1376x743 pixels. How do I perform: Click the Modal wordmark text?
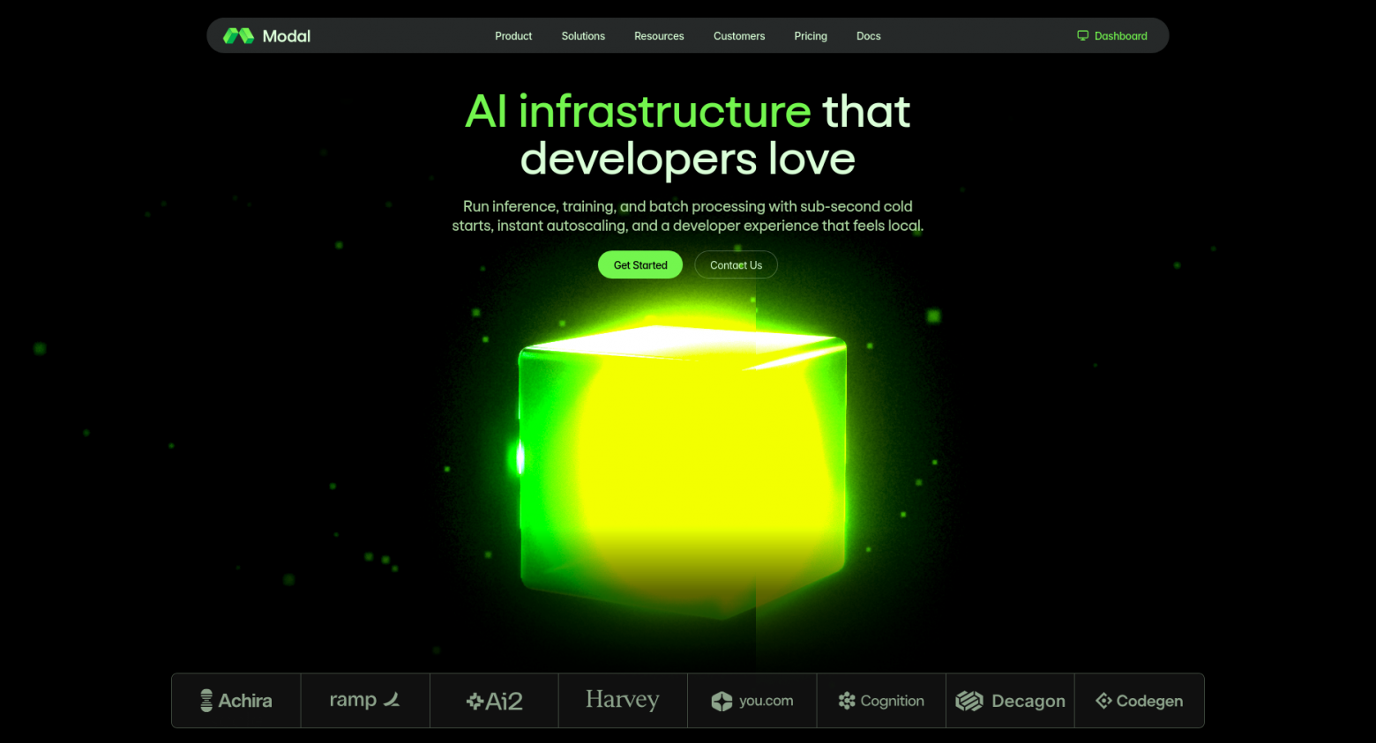point(287,36)
